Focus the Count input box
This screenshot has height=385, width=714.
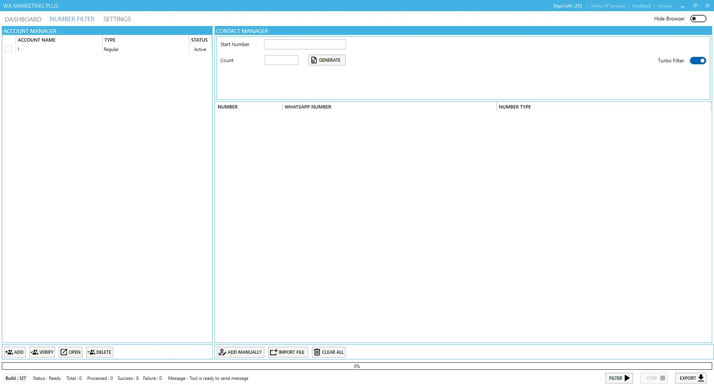coord(281,60)
